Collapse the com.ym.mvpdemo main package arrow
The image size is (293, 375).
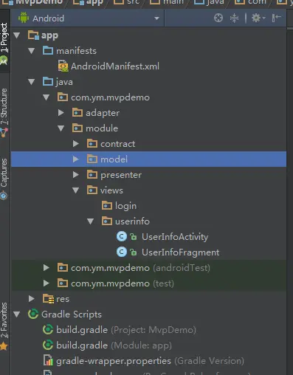point(46,97)
